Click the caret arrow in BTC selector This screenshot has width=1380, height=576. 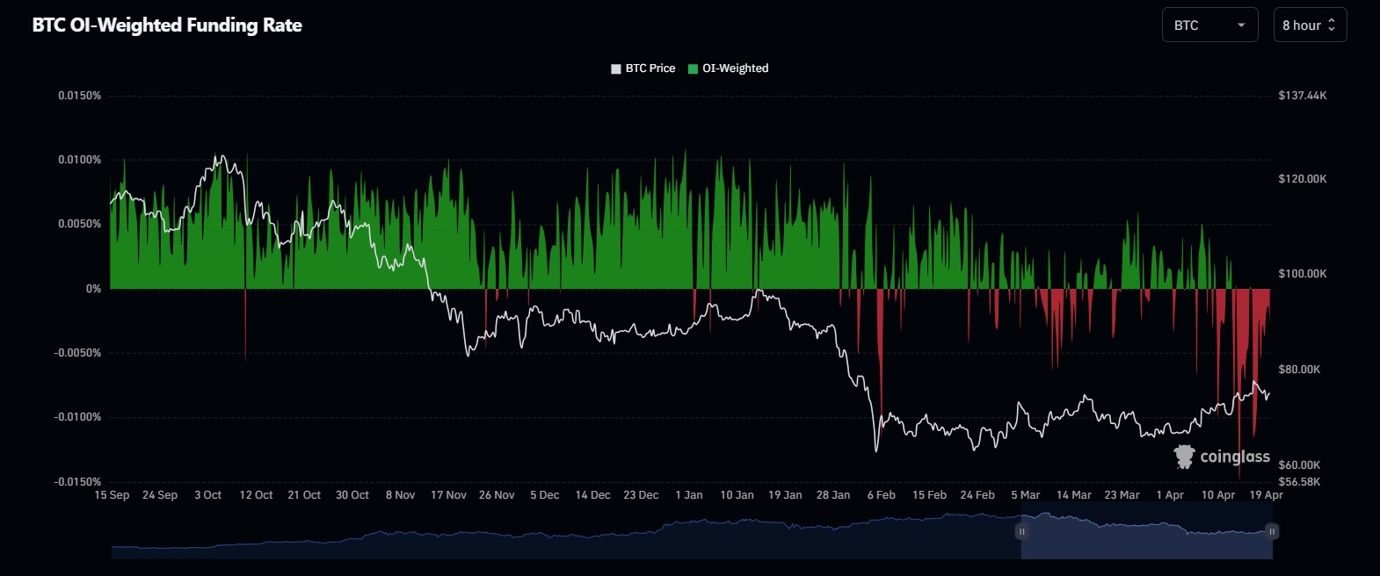coord(1241,25)
